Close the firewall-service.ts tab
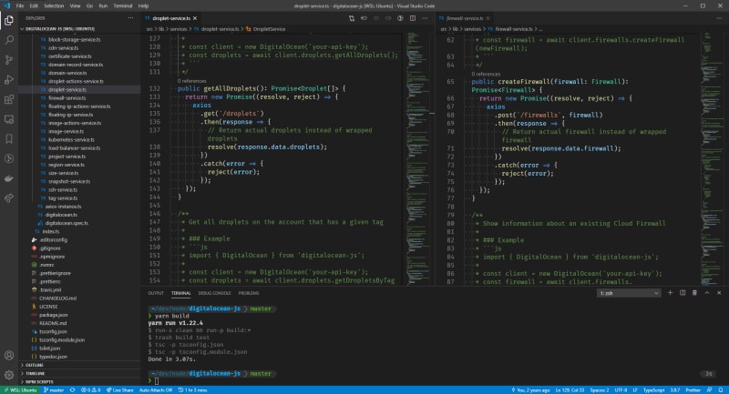The image size is (729, 394). click(488, 18)
